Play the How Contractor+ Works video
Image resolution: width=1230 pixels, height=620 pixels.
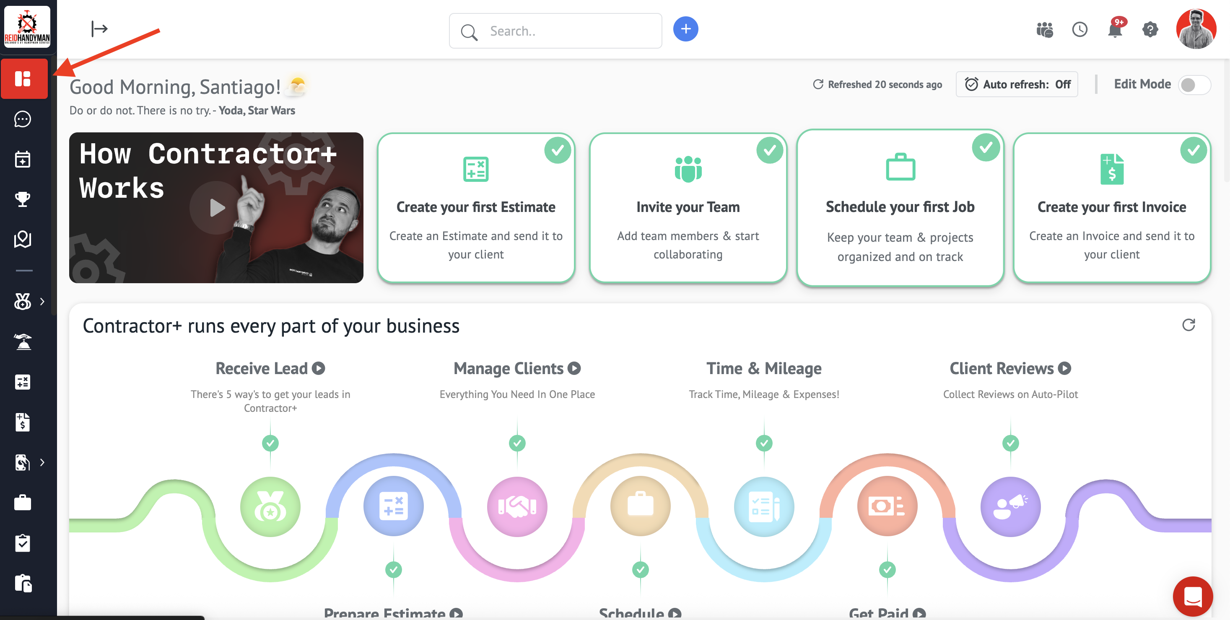pos(216,208)
